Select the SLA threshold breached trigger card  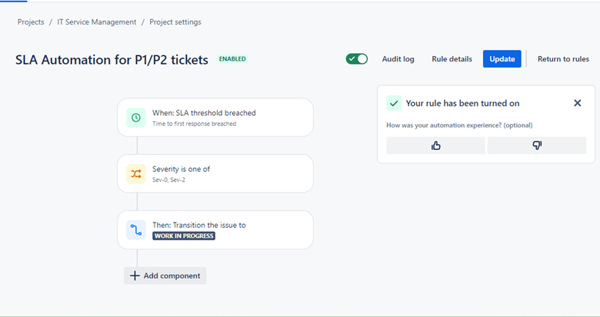(x=215, y=117)
